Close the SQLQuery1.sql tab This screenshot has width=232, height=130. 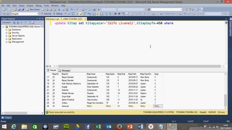pos(85,19)
